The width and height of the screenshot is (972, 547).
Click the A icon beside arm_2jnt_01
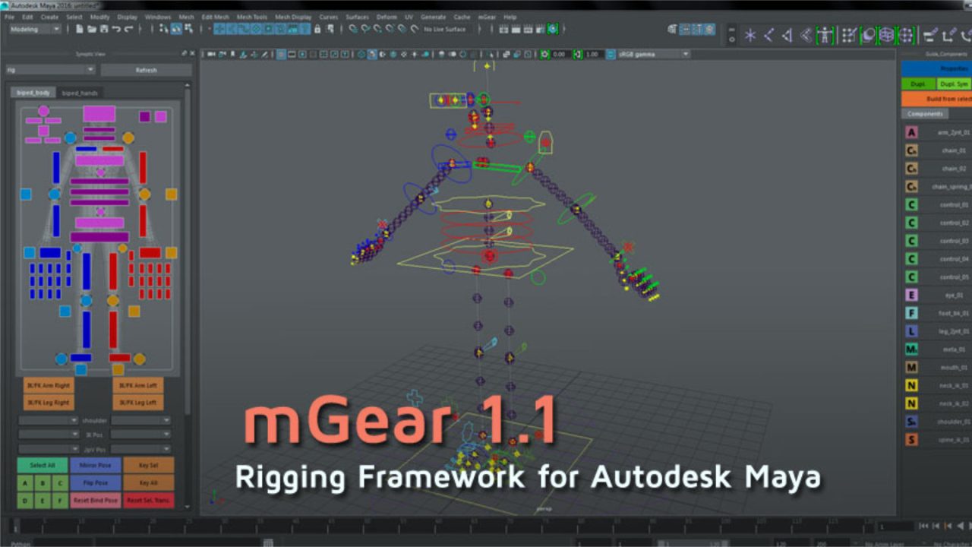click(912, 132)
